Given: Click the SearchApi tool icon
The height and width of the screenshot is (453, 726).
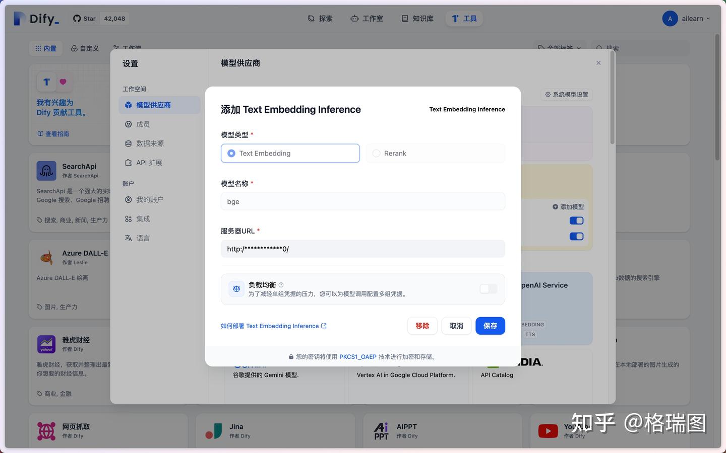Looking at the screenshot, I should [x=46, y=171].
